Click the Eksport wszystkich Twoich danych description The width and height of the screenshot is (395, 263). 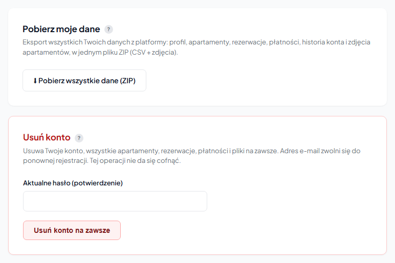click(x=196, y=47)
